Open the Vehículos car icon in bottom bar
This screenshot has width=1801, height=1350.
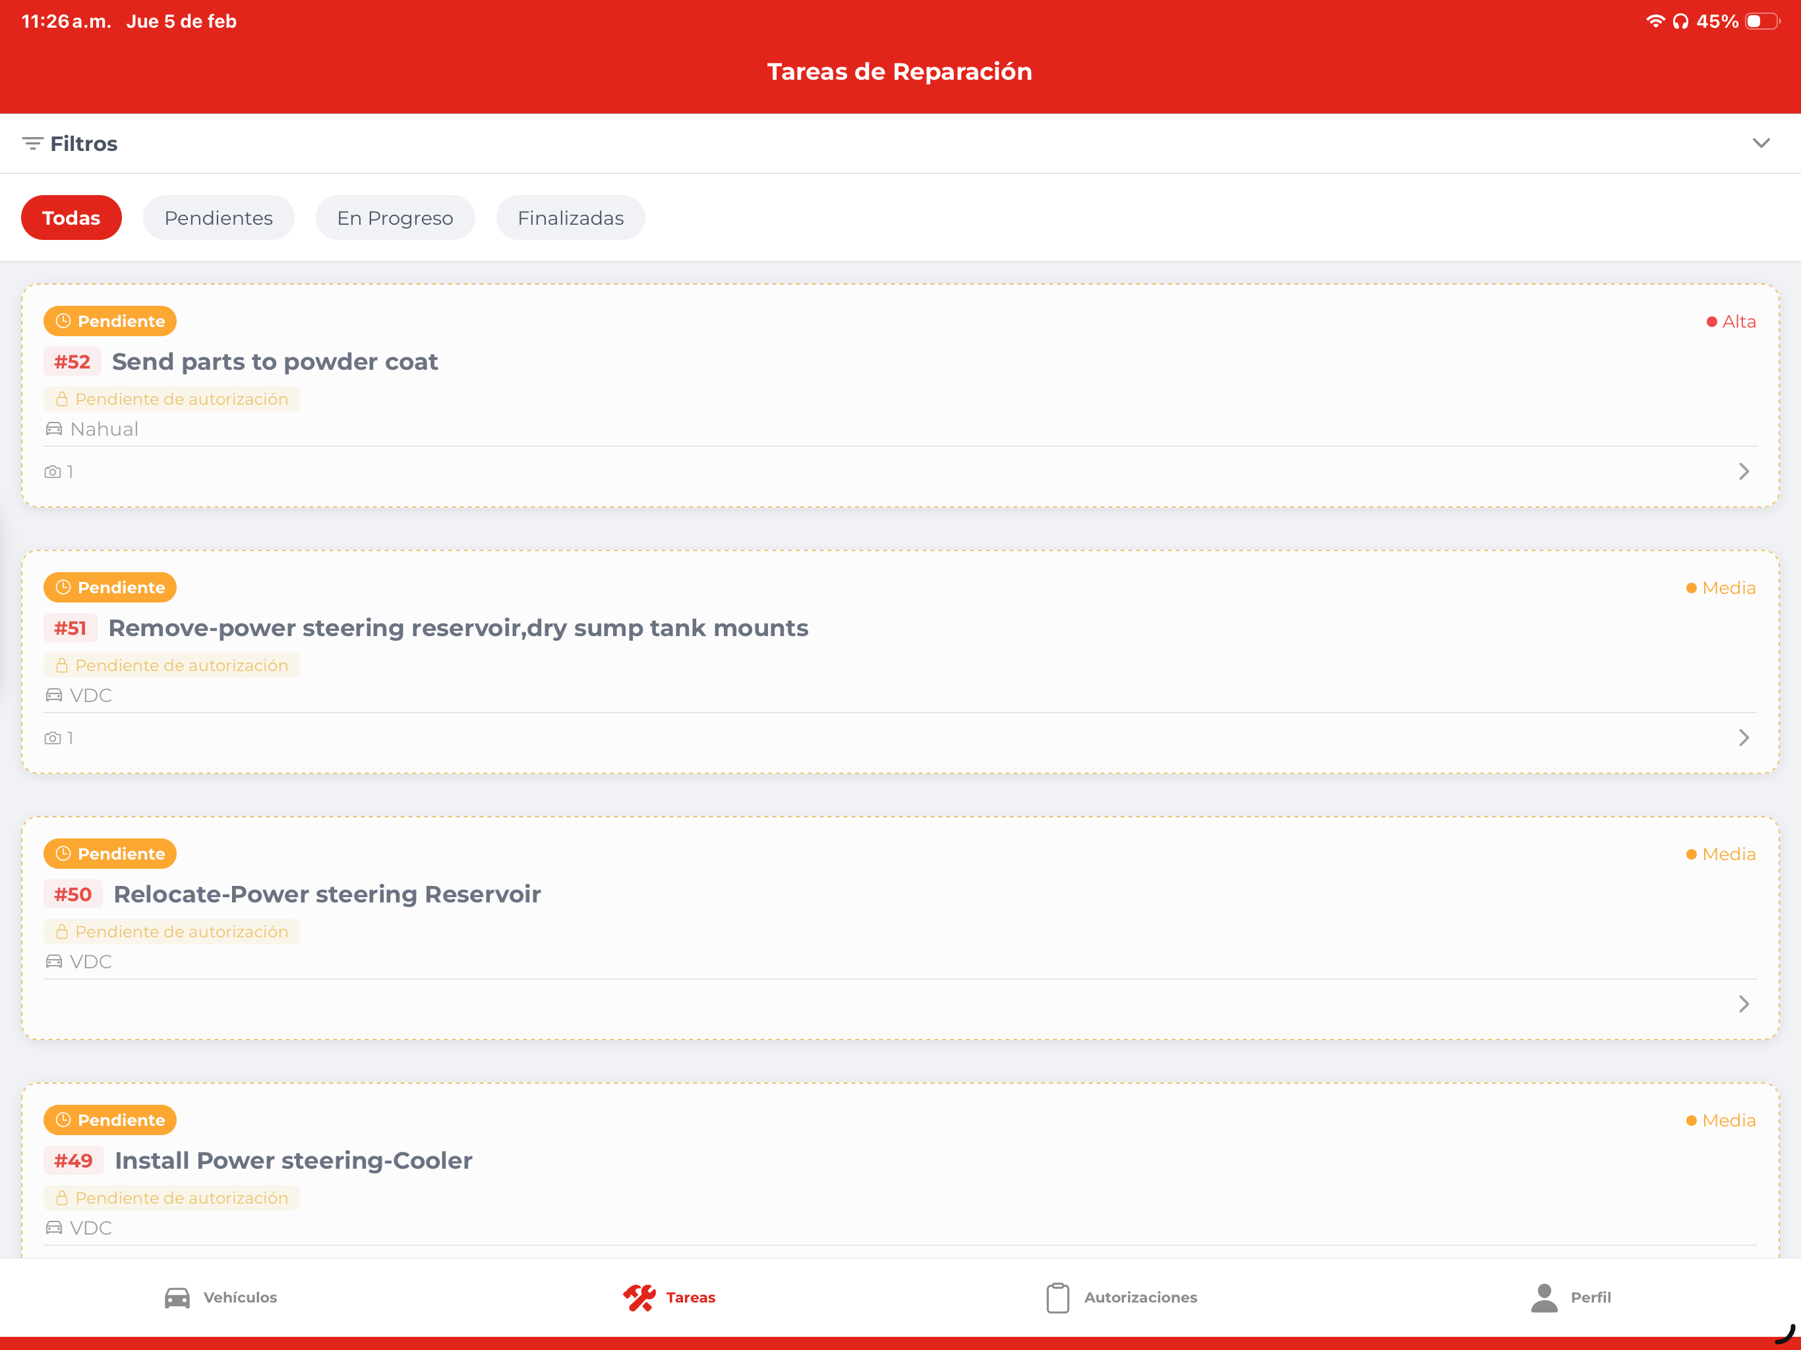177,1297
